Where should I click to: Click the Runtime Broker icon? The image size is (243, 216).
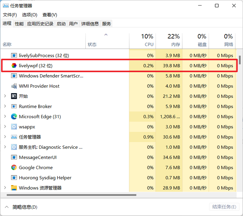point(14,106)
